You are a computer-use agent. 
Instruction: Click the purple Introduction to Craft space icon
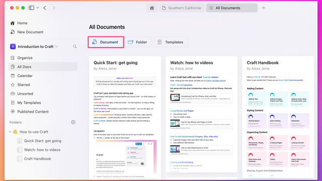click(13, 47)
